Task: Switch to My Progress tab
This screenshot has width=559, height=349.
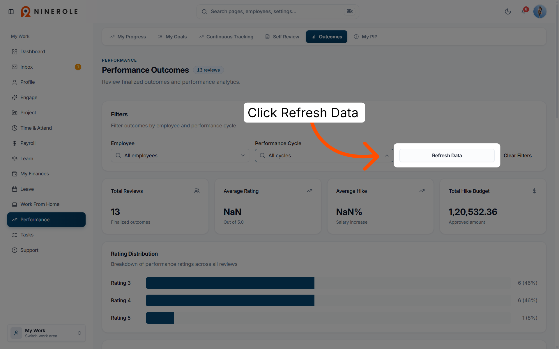Action: point(128,37)
